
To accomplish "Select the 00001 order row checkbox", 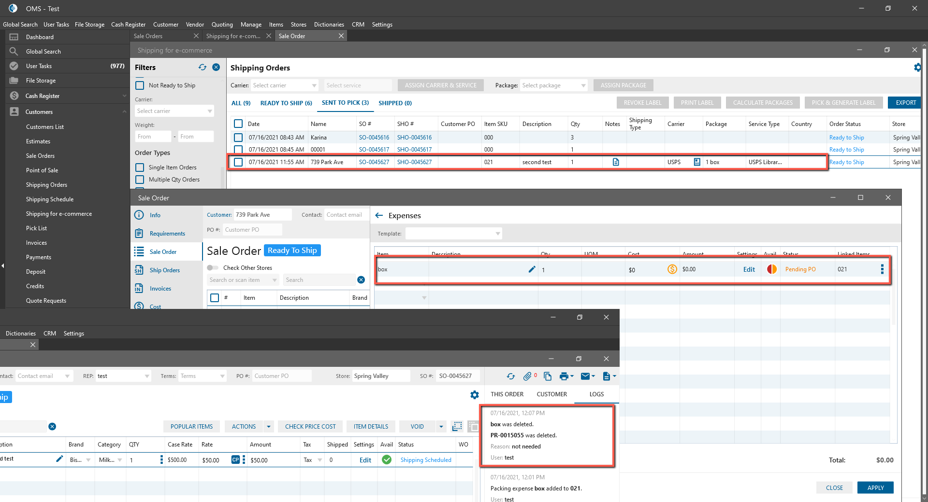I will tap(238, 150).
